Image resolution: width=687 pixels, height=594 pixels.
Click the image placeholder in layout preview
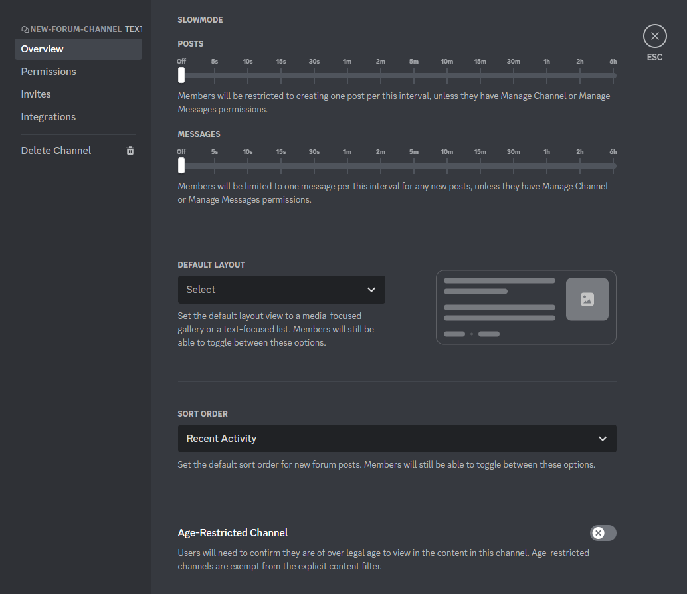click(x=587, y=299)
